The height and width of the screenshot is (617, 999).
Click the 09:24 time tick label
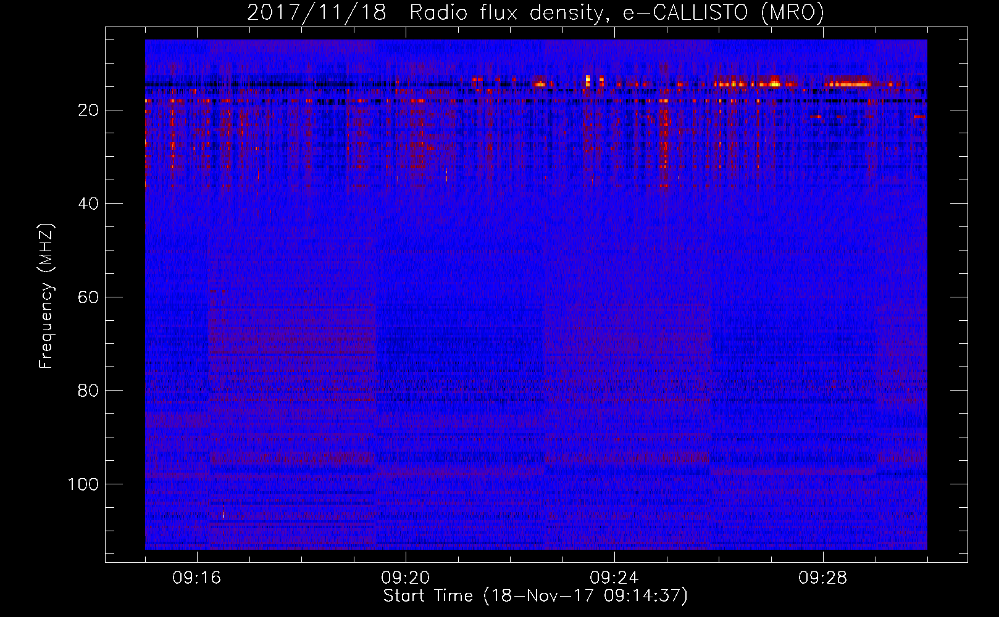point(614,578)
